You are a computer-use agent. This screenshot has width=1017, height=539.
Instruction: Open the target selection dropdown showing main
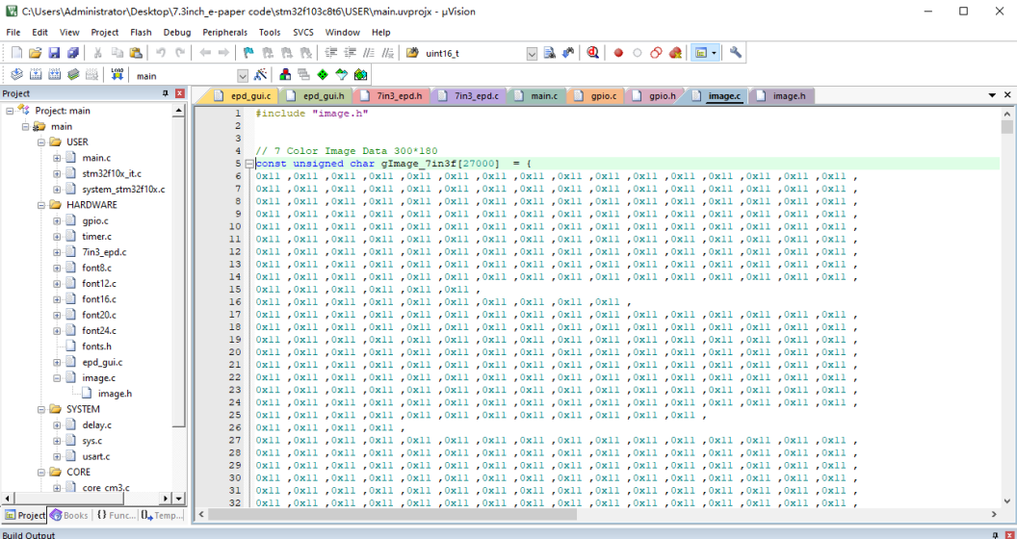(x=243, y=75)
